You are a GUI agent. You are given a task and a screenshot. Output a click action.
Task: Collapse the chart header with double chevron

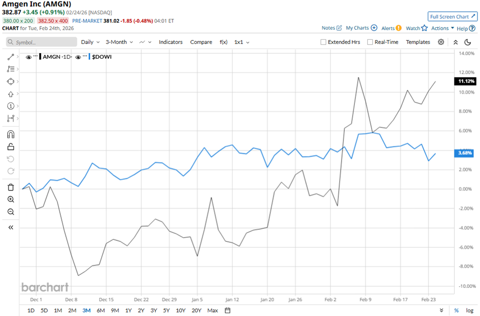pos(455,42)
